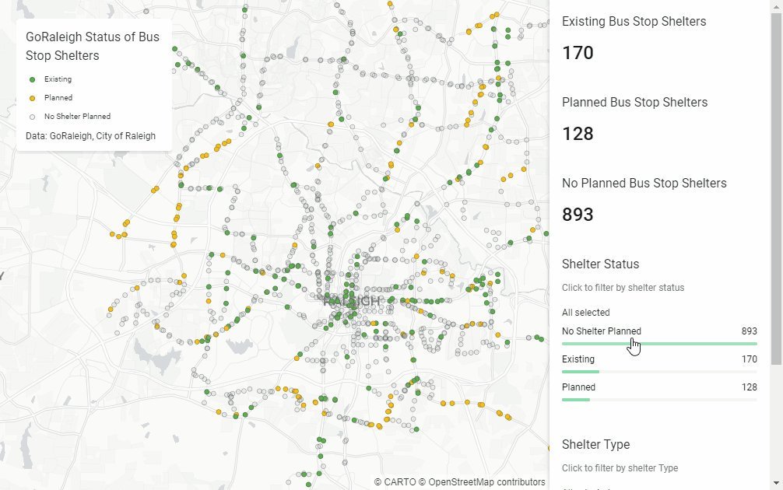
Task: Click the Shelter Status widget heading
Action: pyautogui.click(x=600, y=264)
